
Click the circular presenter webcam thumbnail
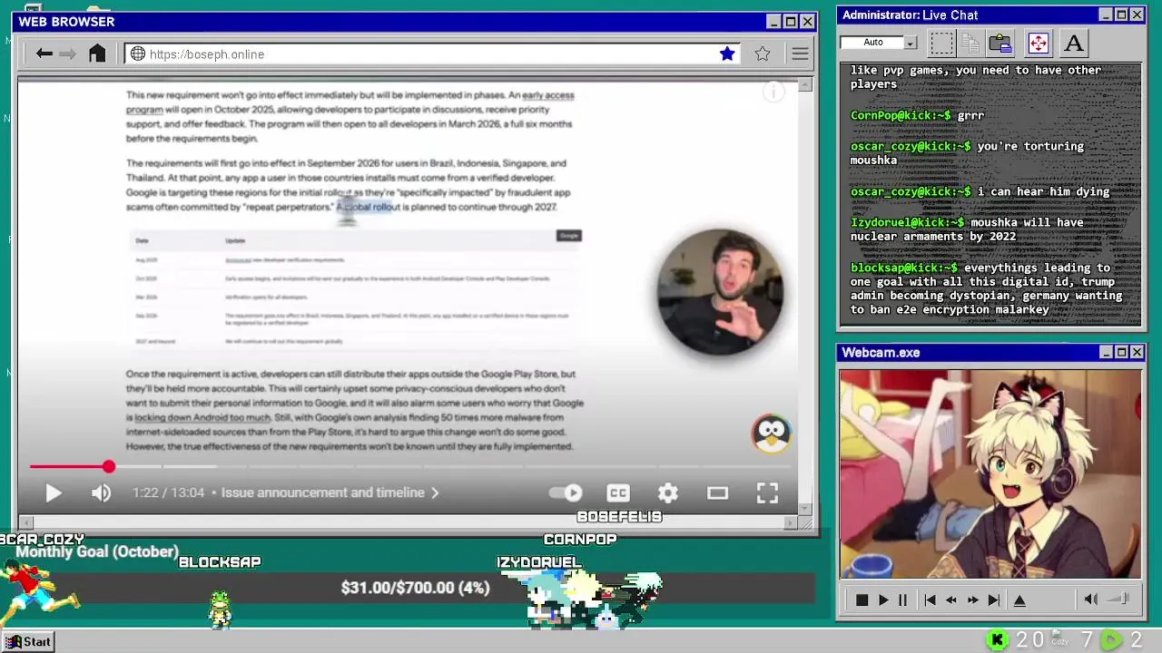pos(720,292)
